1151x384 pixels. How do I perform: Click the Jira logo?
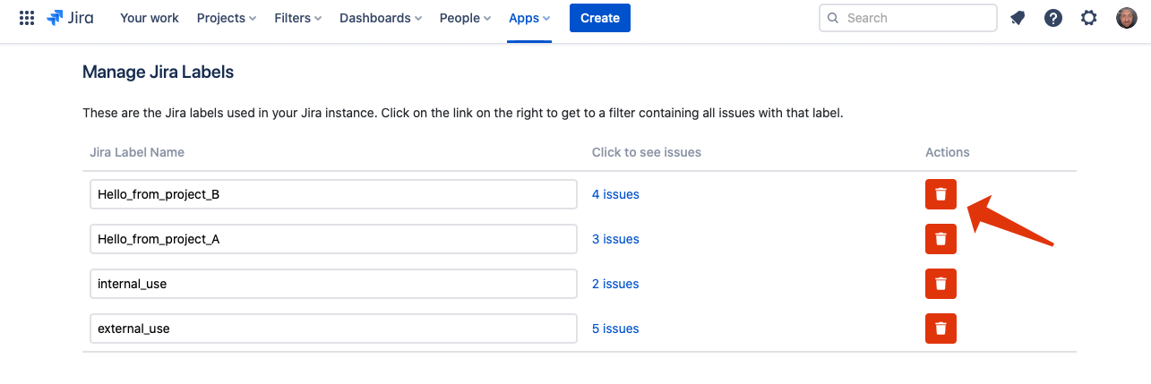pyautogui.click(x=70, y=18)
